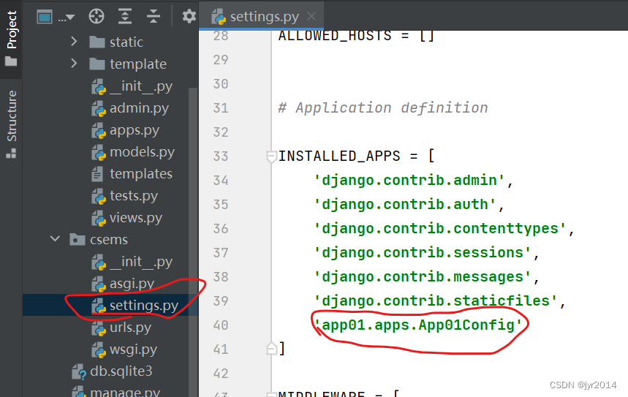Collapse INSTALLED_APPS fold marker on line 33
The height and width of the screenshot is (397, 628).
tap(271, 156)
